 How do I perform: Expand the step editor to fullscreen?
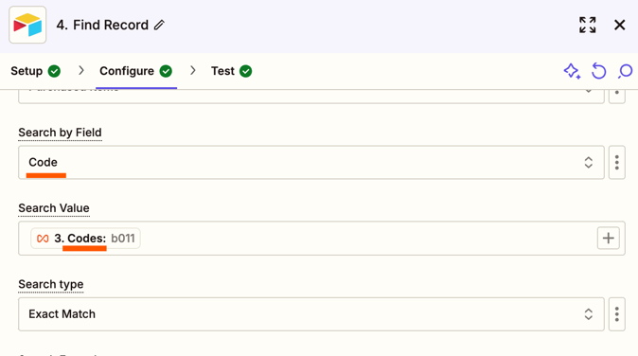pyautogui.click(x=588, y=25)
